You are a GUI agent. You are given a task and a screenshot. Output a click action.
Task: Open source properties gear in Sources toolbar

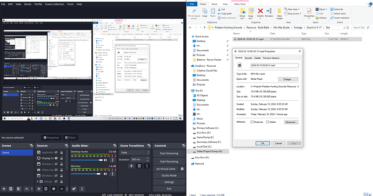coord(54,189)
